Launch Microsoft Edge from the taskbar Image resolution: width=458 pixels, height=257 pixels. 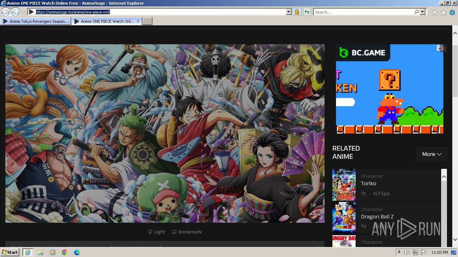pos(77,252)
